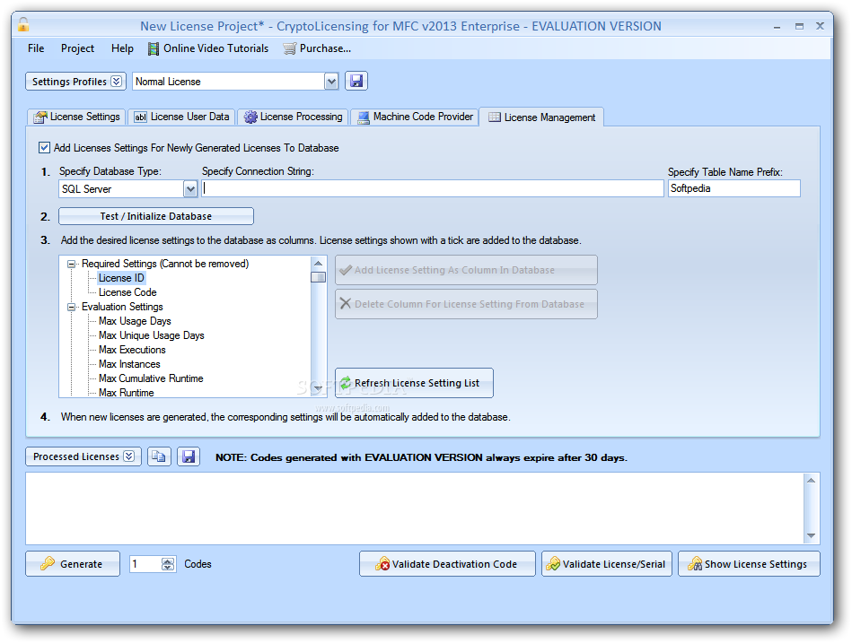
Task: Click the connection string input field
Action: pos(433,188)
